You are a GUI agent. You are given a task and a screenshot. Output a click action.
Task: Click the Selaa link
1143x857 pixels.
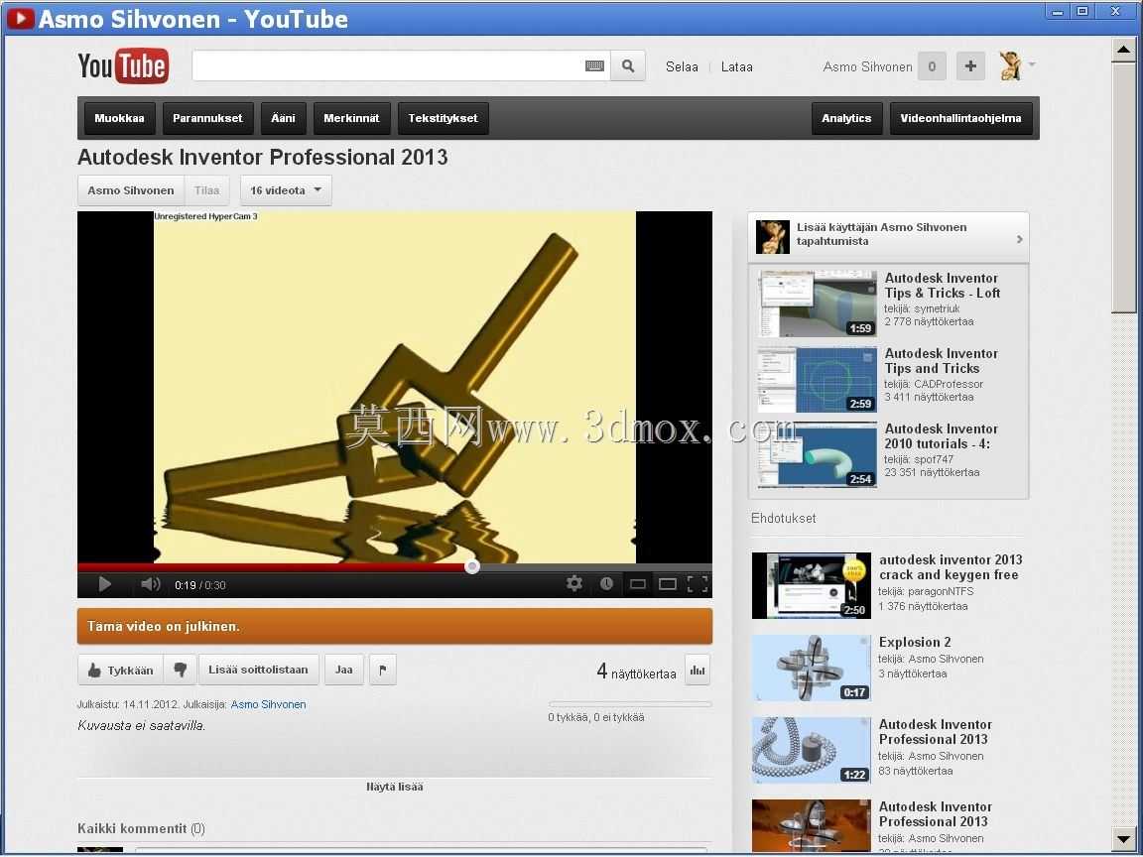(x=682, y=66)
